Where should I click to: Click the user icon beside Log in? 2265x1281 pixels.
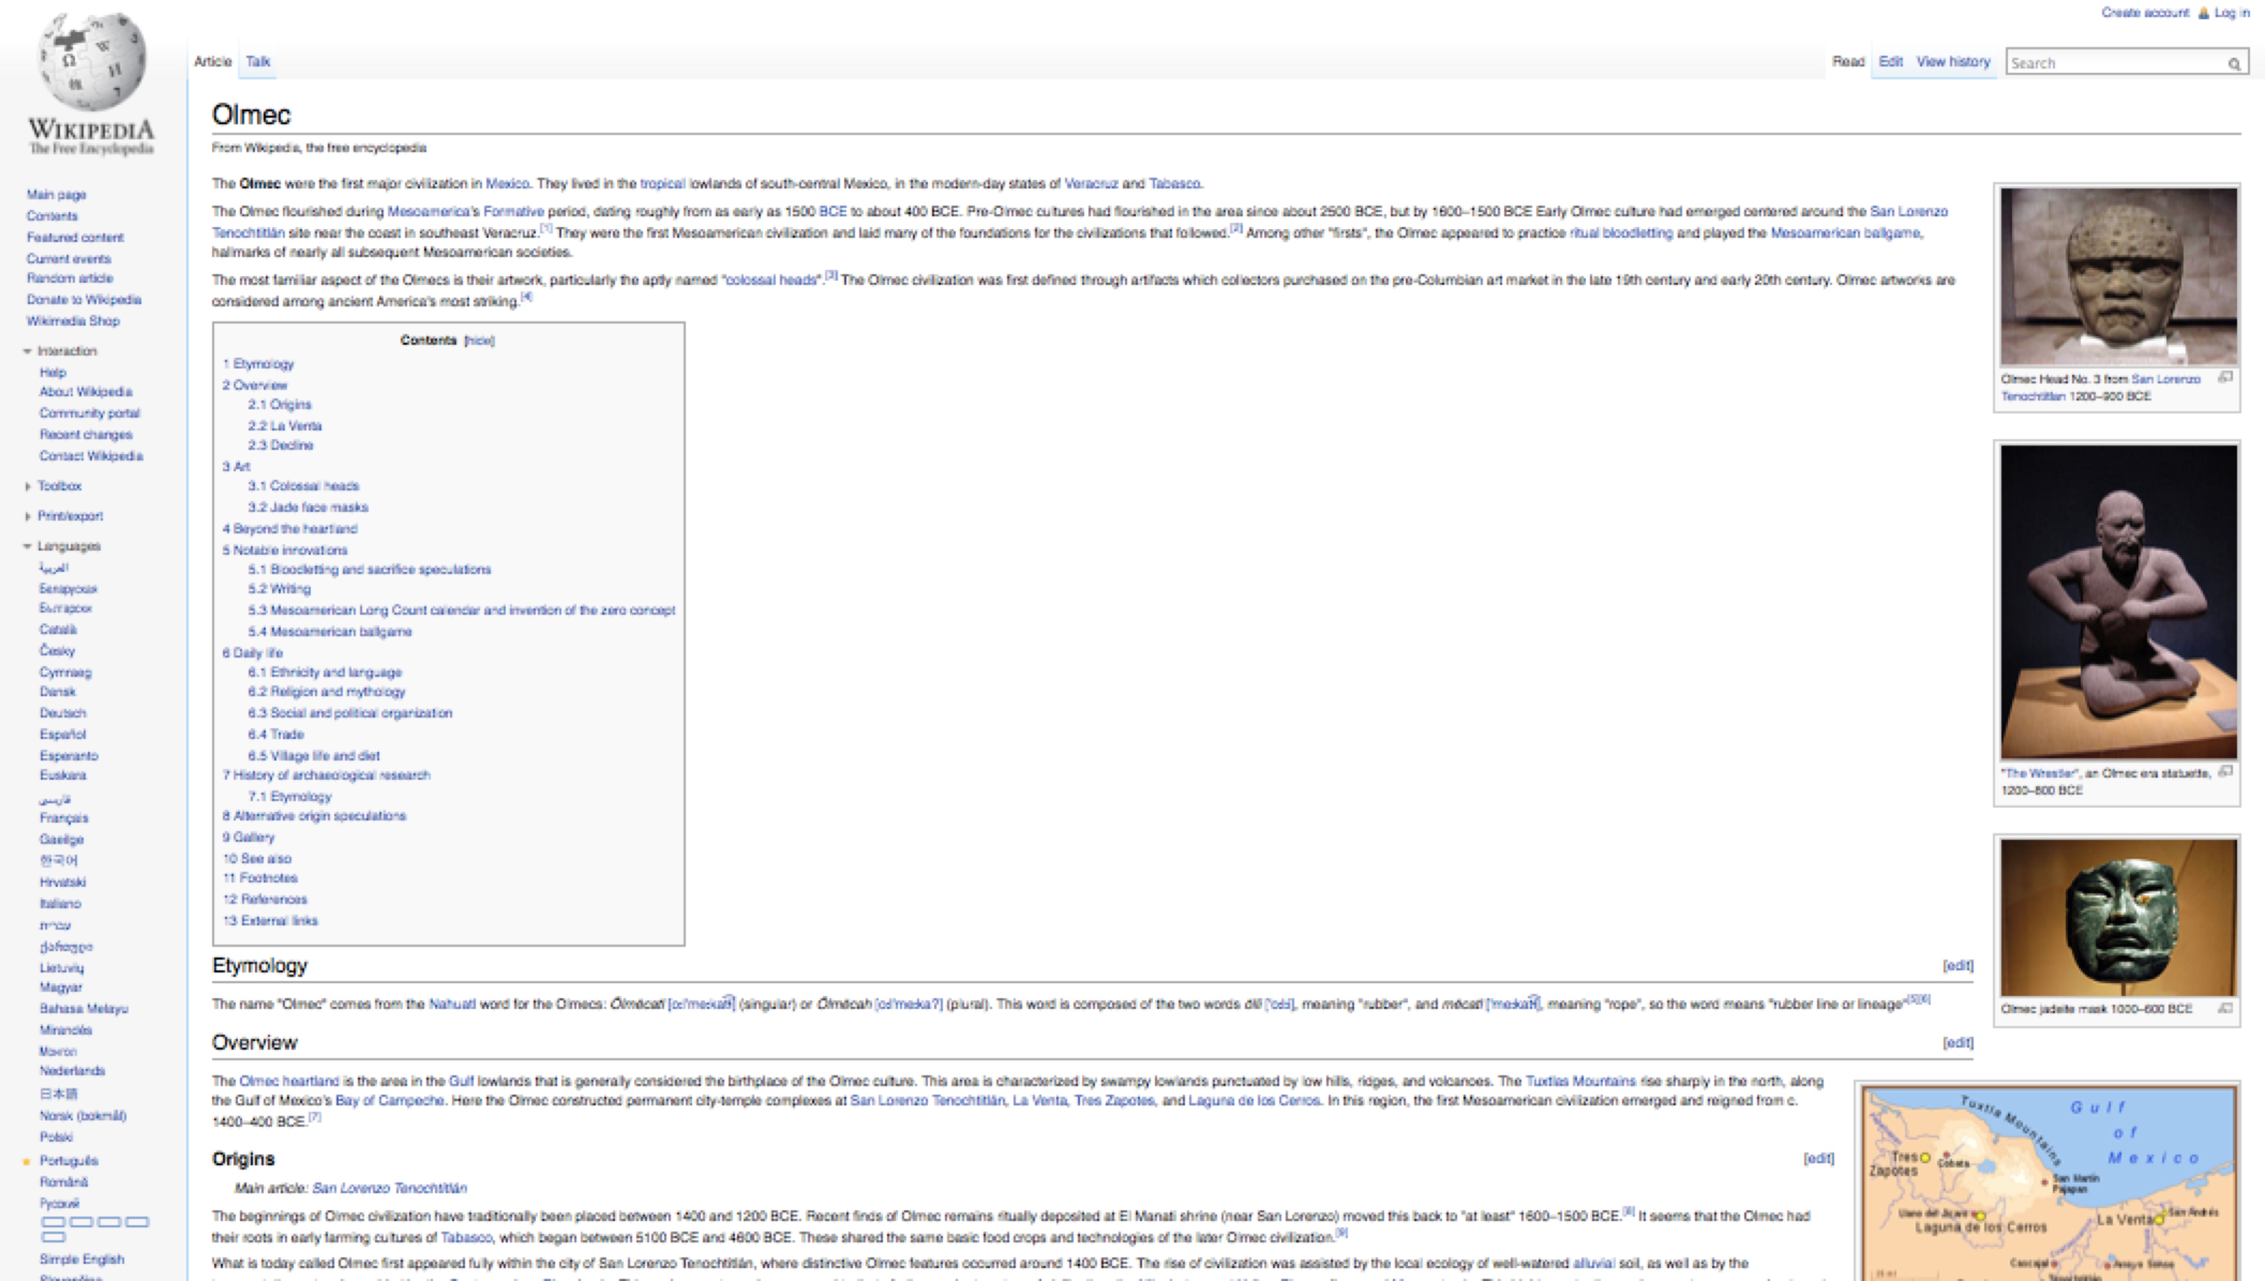[2203, 13]
